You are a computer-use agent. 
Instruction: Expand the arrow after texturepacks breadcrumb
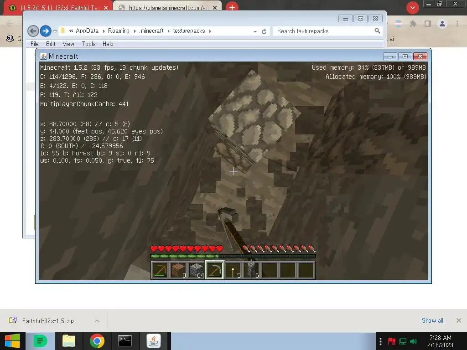point(210,31)
